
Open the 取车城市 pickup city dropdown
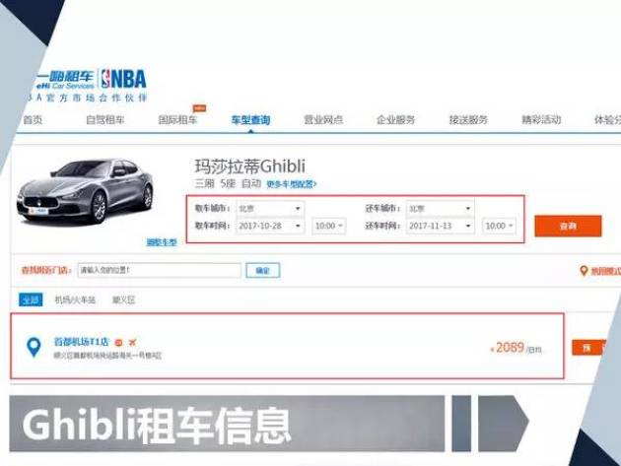point(270,209)
